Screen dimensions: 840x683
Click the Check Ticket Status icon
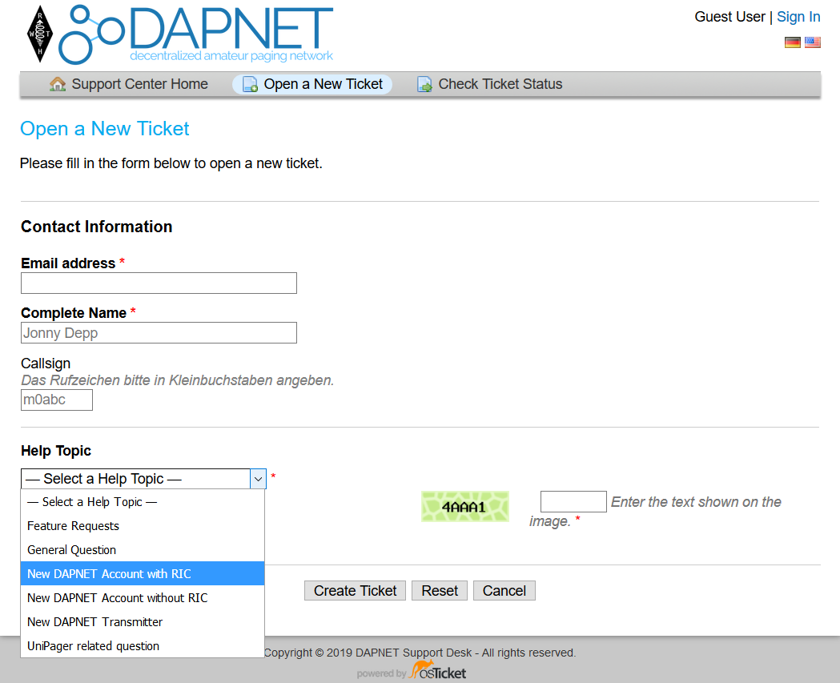[x=425, y=84]
